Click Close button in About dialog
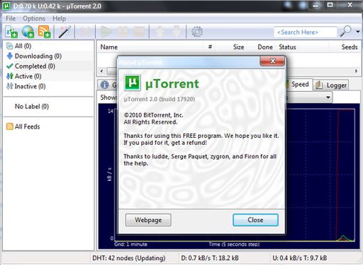 pyautogui.click(x=255, y=220)
